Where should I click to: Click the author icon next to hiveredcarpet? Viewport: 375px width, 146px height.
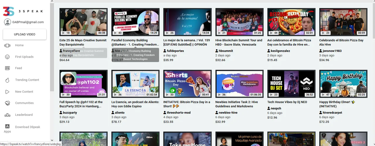click(x=321, y=113)
